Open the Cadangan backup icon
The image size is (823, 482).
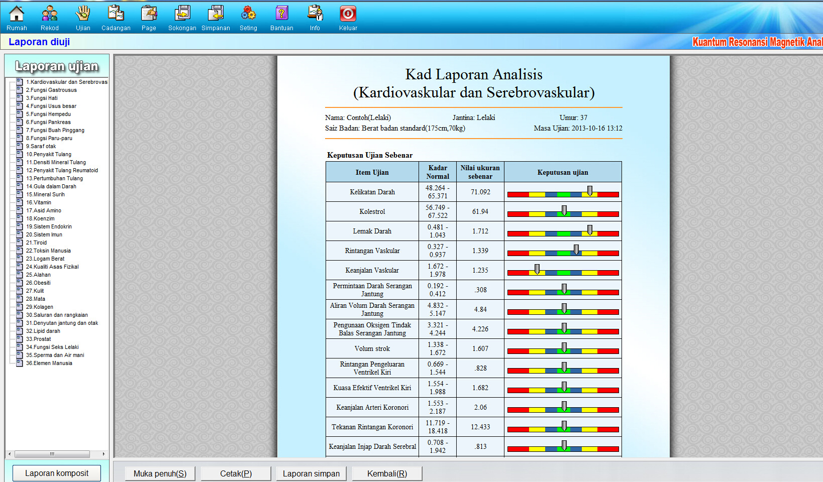click(116, 14)
